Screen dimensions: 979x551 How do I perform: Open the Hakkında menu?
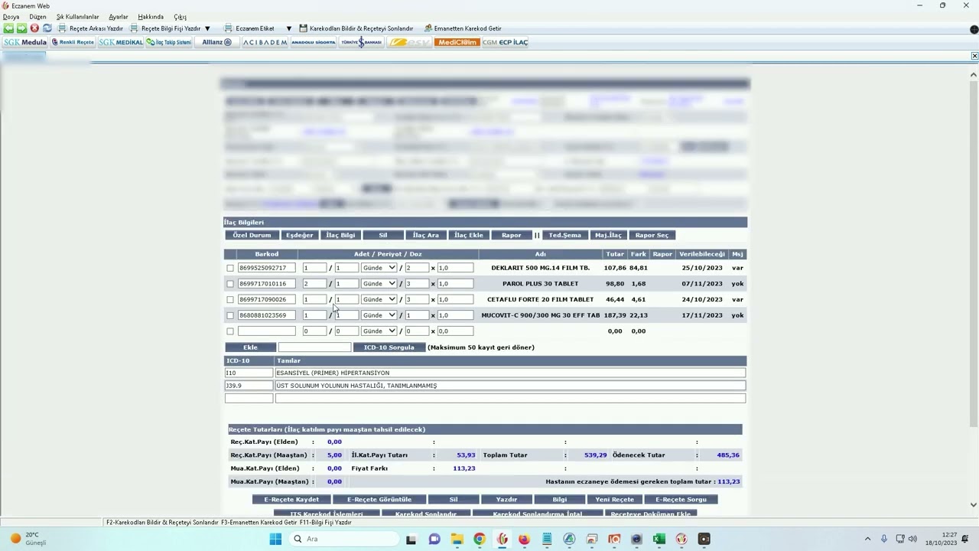click(x=151, y=17)
